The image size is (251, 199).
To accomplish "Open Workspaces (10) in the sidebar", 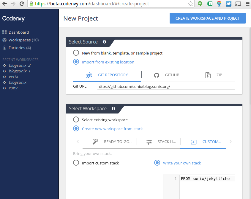I will click(x=24, y=40).
